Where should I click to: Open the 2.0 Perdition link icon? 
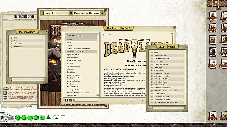tap(152, 67)
